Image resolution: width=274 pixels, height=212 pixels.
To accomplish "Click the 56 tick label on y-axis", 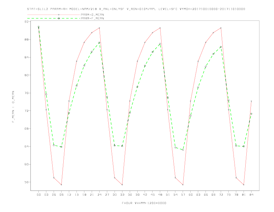I will (27, 182).
